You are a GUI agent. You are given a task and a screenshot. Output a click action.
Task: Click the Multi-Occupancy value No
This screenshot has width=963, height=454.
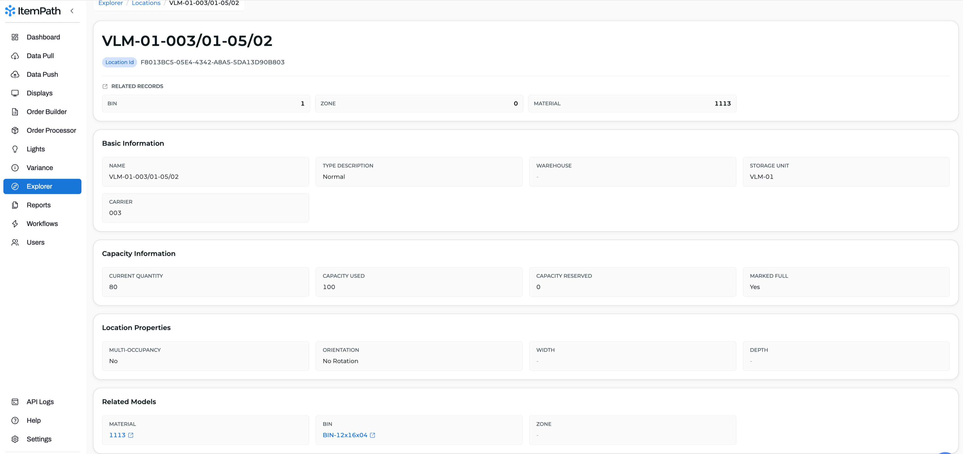click(113, 361)
